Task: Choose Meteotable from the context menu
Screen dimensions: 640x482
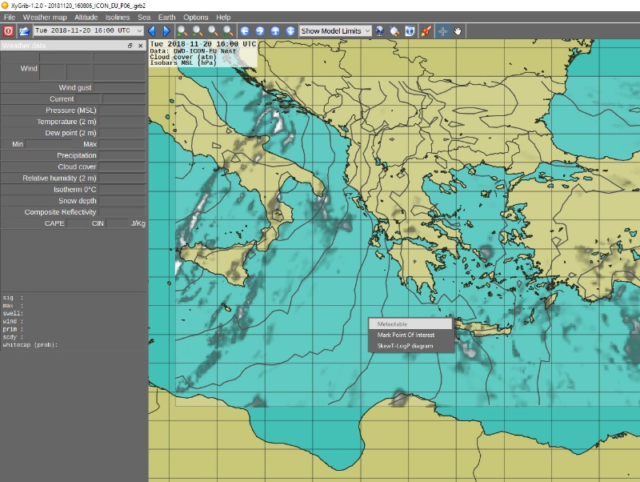Action: point(410,324)
